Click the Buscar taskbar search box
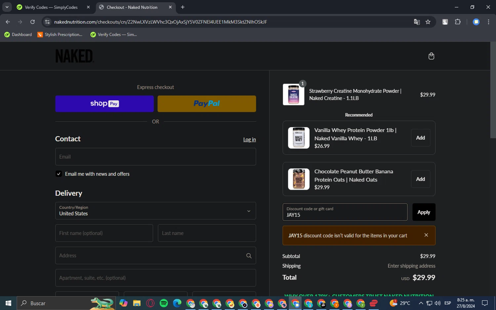Image resolution: width=496 pixels, height=310 pixels. pos(66,303)
